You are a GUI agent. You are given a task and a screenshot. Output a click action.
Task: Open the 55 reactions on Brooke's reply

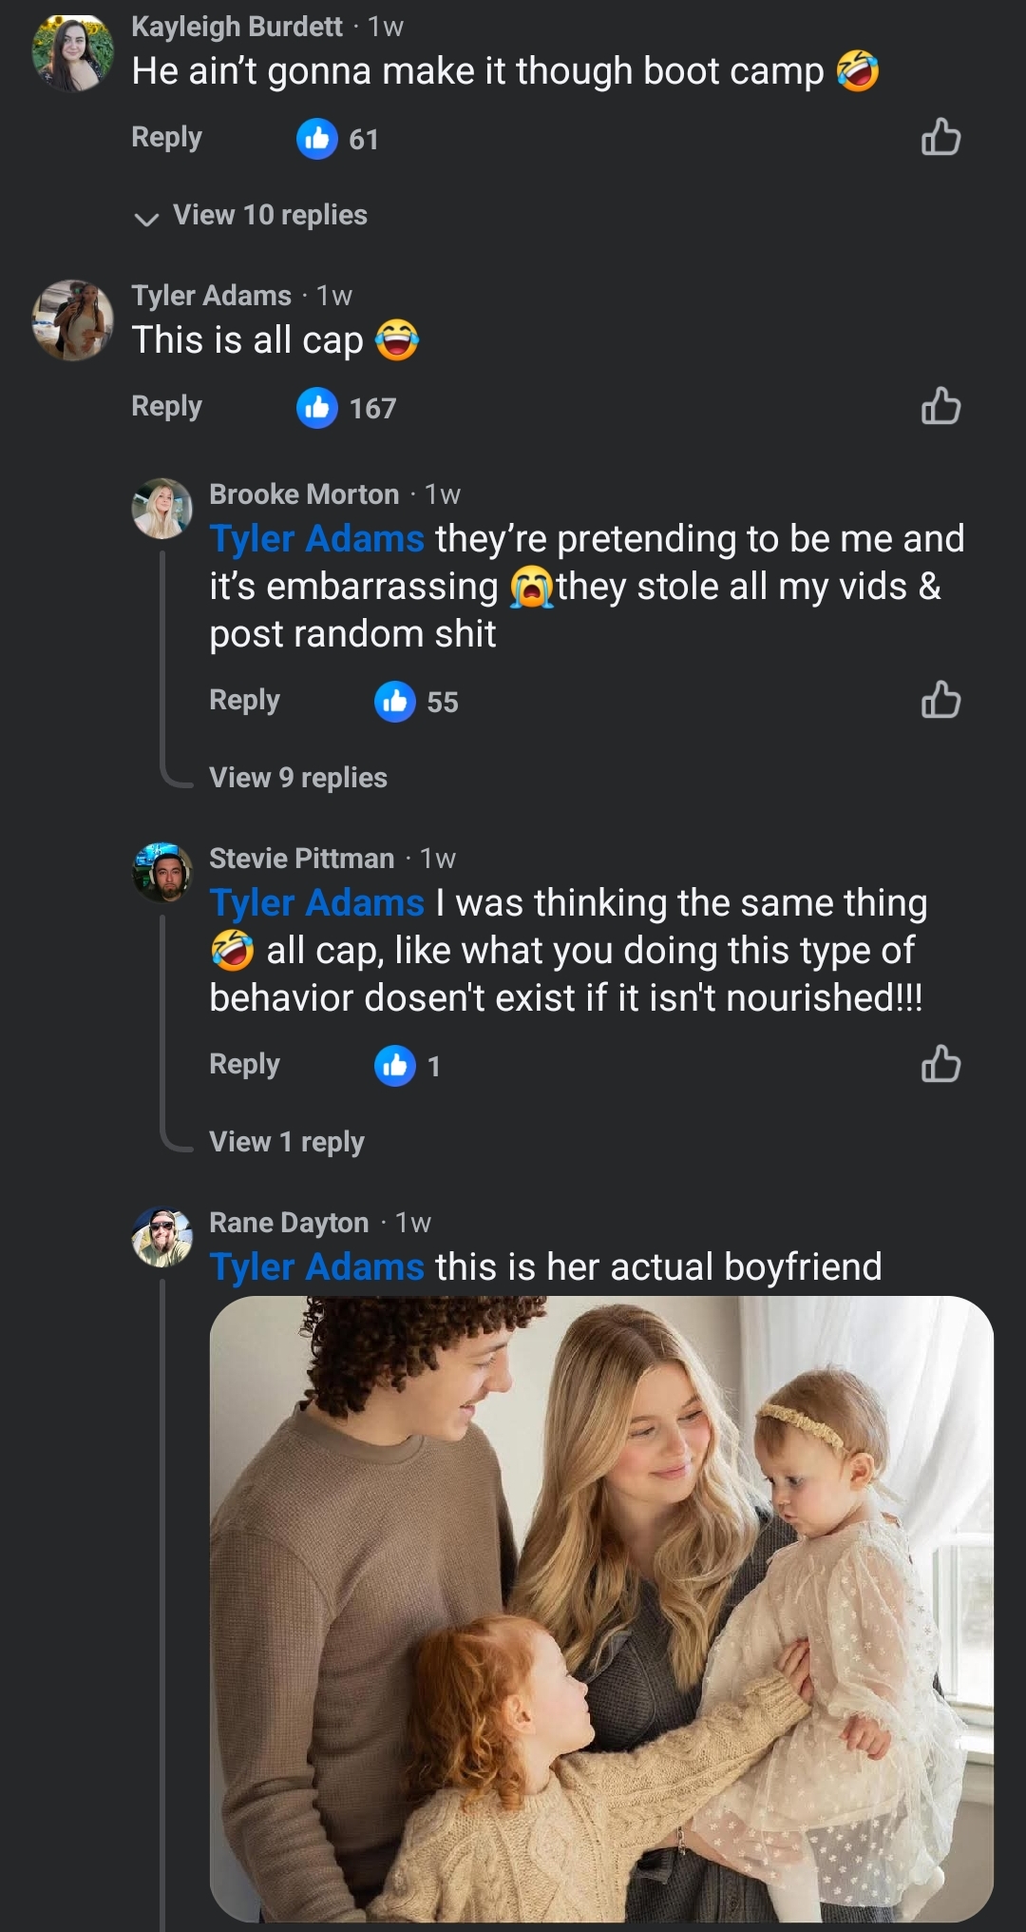click(x=417, y=703)
